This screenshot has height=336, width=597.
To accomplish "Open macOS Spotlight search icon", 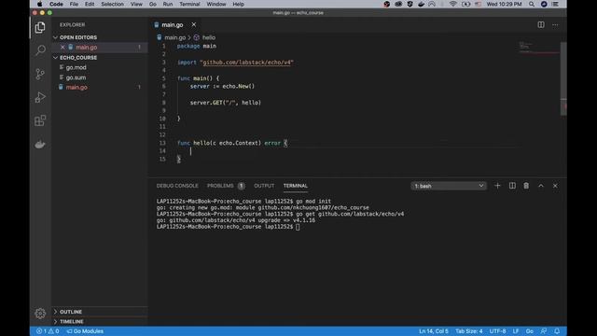I will [532, 4].
